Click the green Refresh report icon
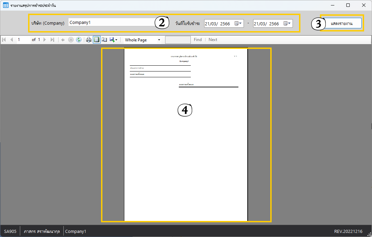The image size is (372, 237). (x=78, y=40)
